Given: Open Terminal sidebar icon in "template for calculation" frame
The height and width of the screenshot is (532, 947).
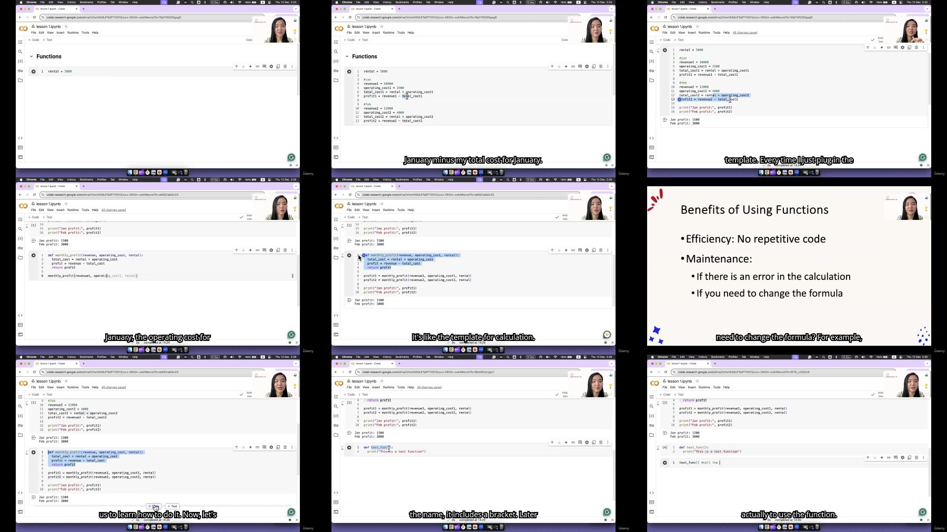Looking at the screenshot, I should (x=336, y=334).
